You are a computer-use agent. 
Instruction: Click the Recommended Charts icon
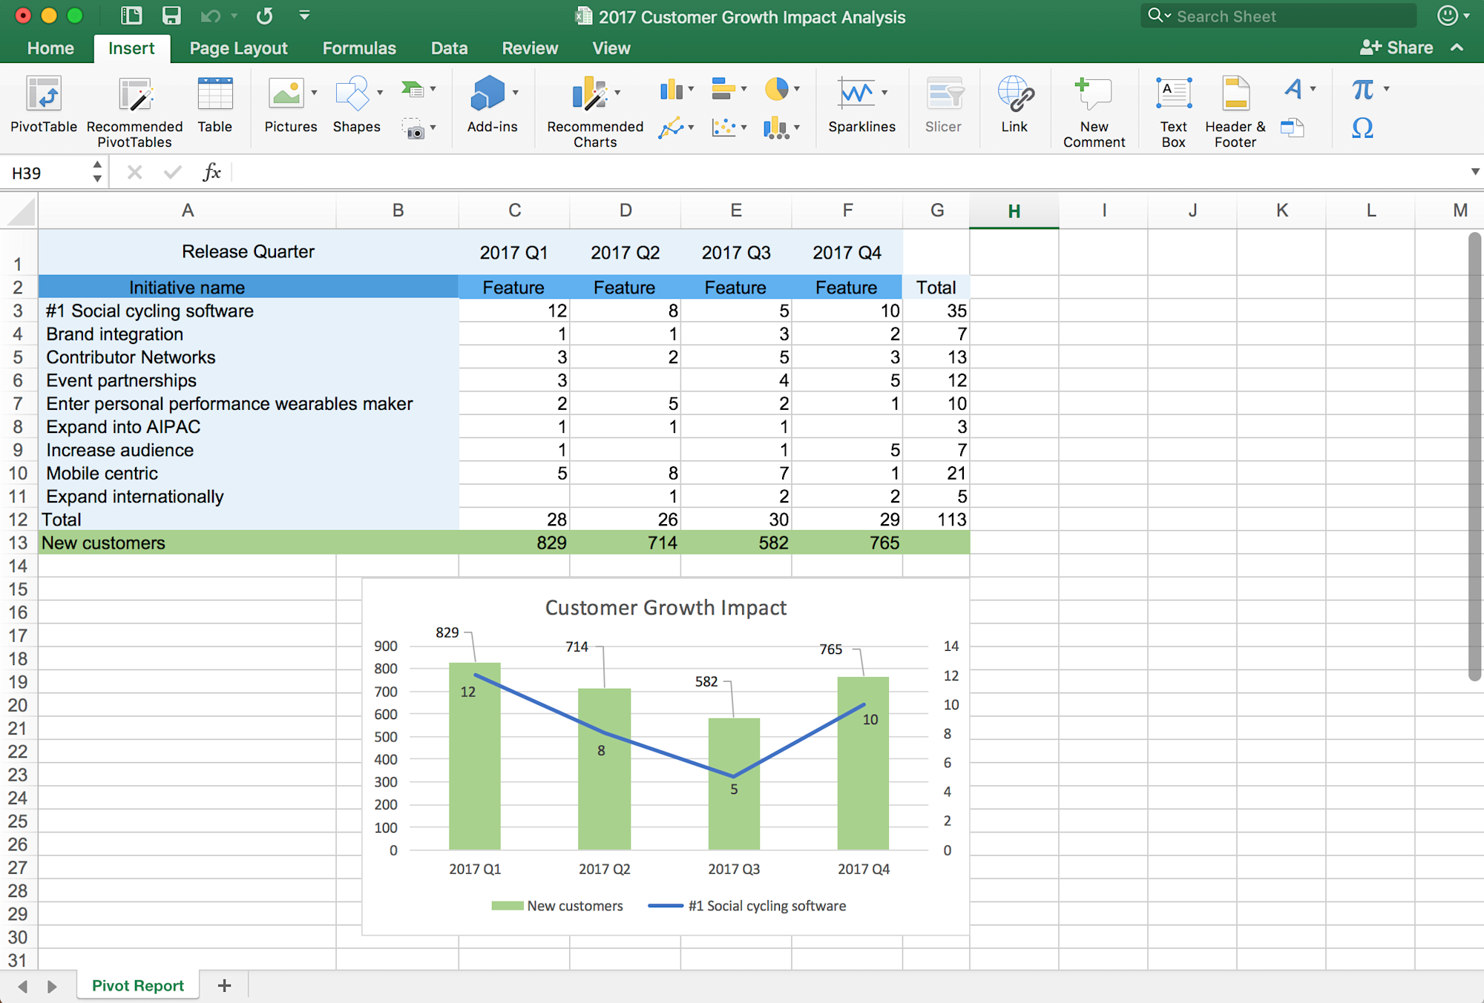tap(590, 95)
